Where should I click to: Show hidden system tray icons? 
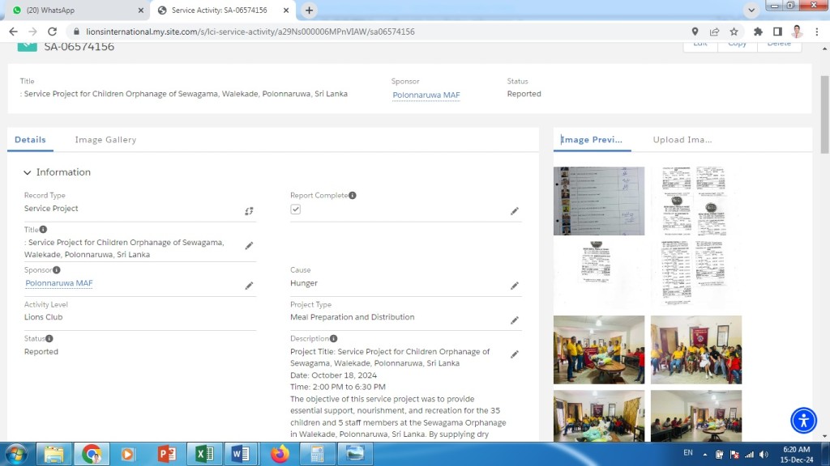click(x=705, y=455)
